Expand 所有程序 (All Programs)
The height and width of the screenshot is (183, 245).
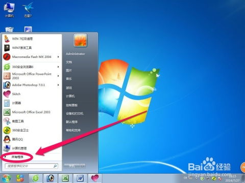[x=17, y=157]
